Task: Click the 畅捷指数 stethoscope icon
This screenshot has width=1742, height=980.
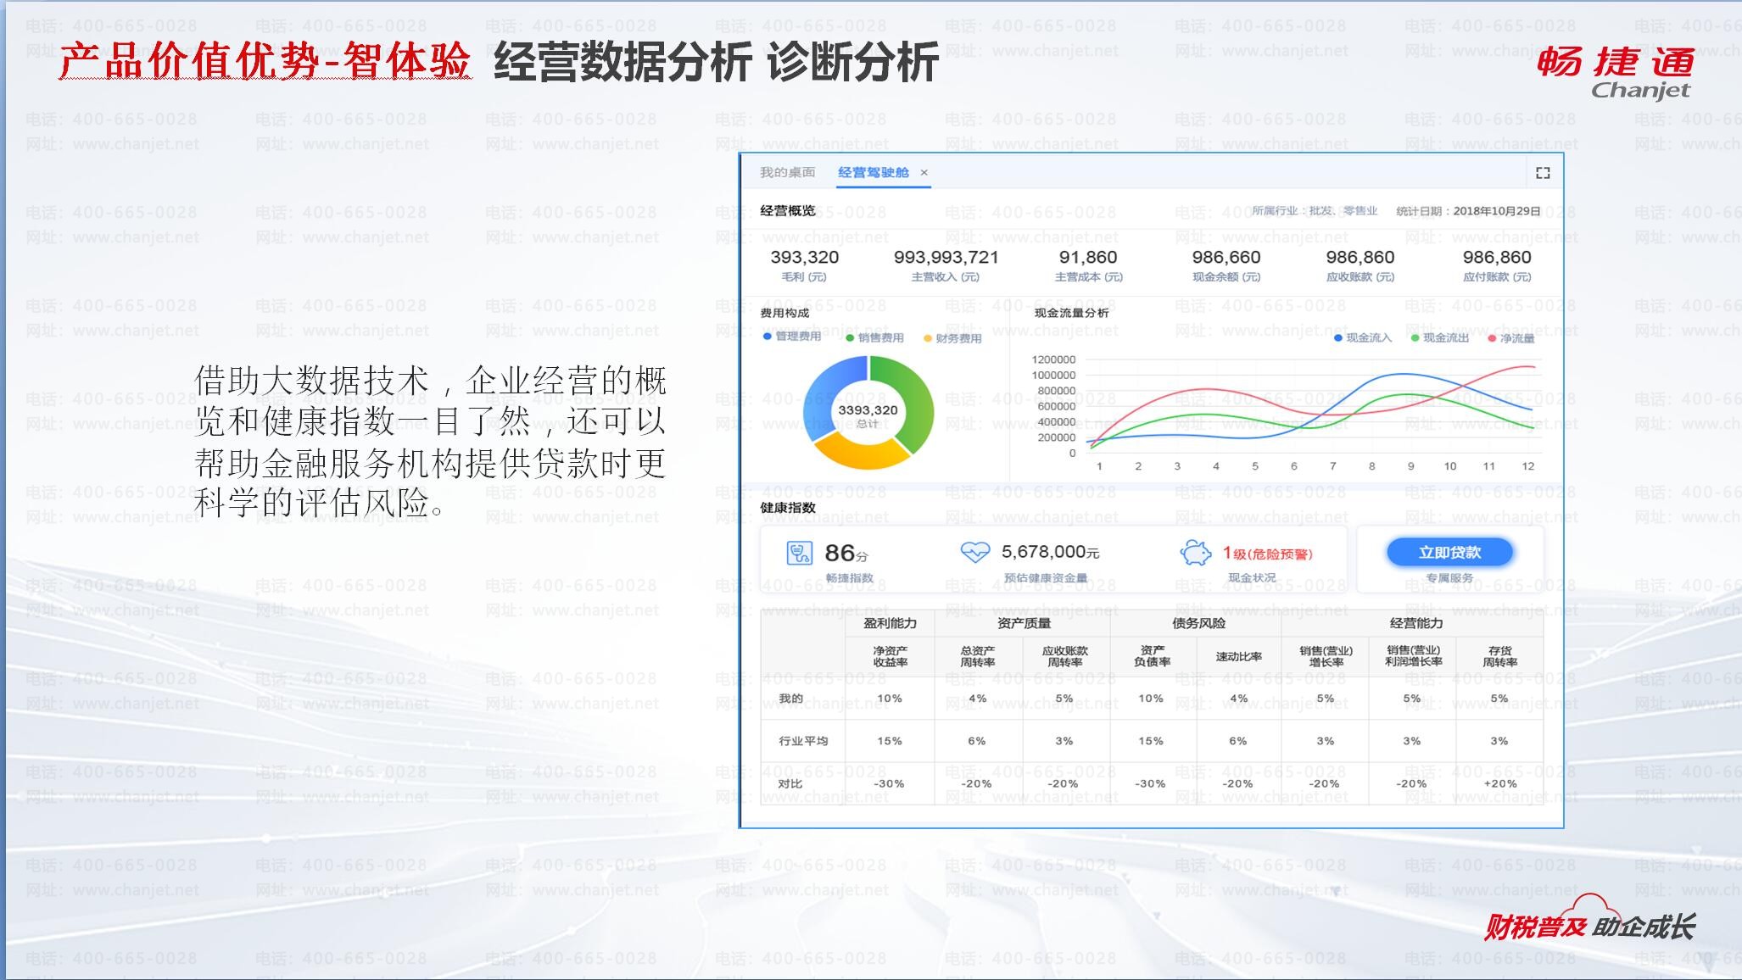Action: pyautogui.click(x=799, y=554)
